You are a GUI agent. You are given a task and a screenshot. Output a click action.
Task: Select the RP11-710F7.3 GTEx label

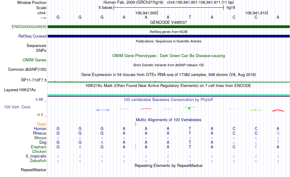tap(34, 80)
